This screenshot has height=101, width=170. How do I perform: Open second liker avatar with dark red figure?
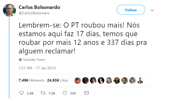85,80
